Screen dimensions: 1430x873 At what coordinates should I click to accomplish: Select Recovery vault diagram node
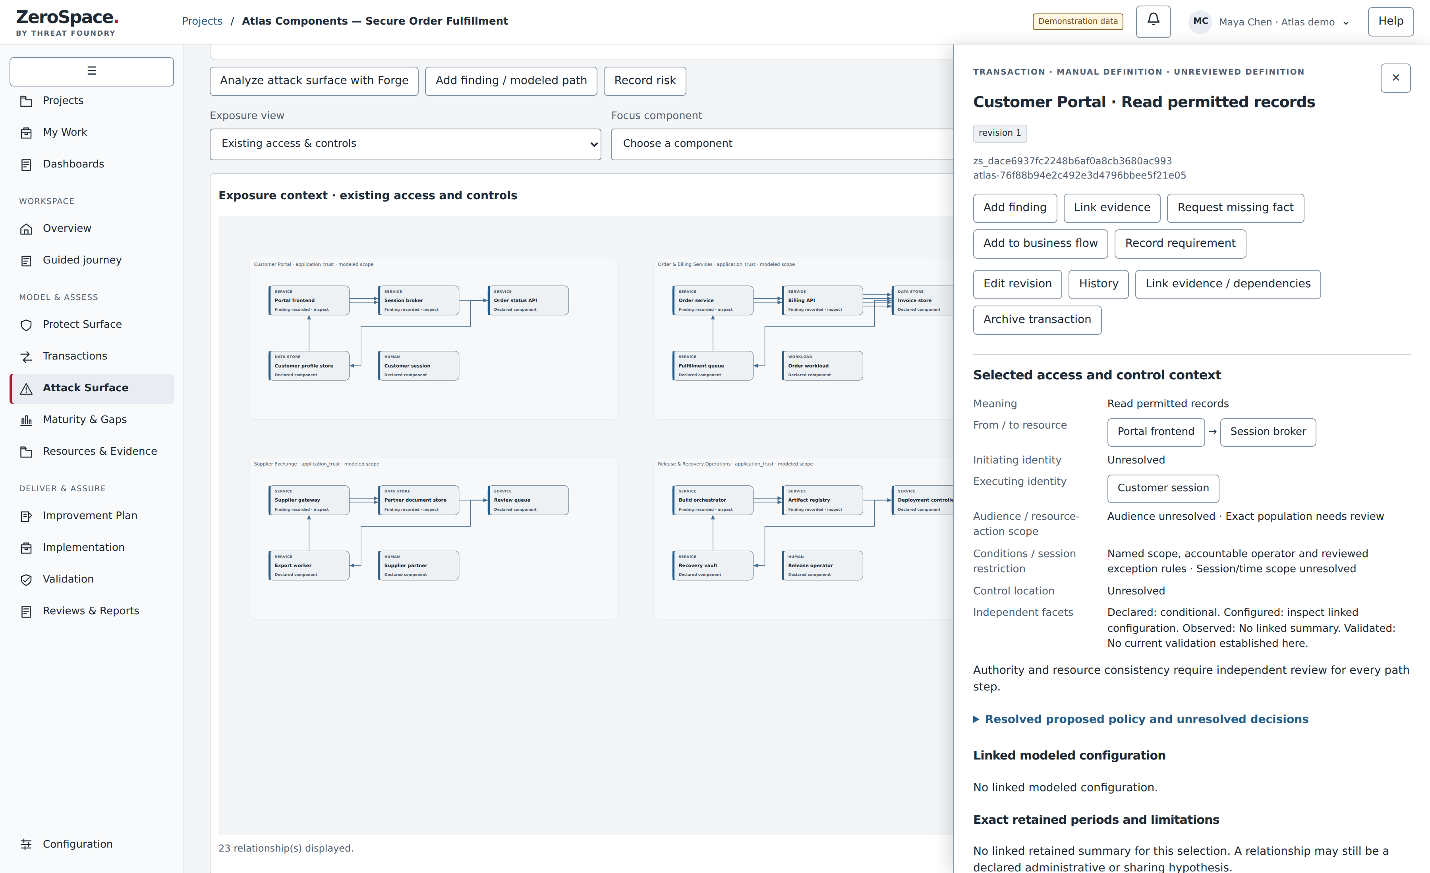coord(713,565)
